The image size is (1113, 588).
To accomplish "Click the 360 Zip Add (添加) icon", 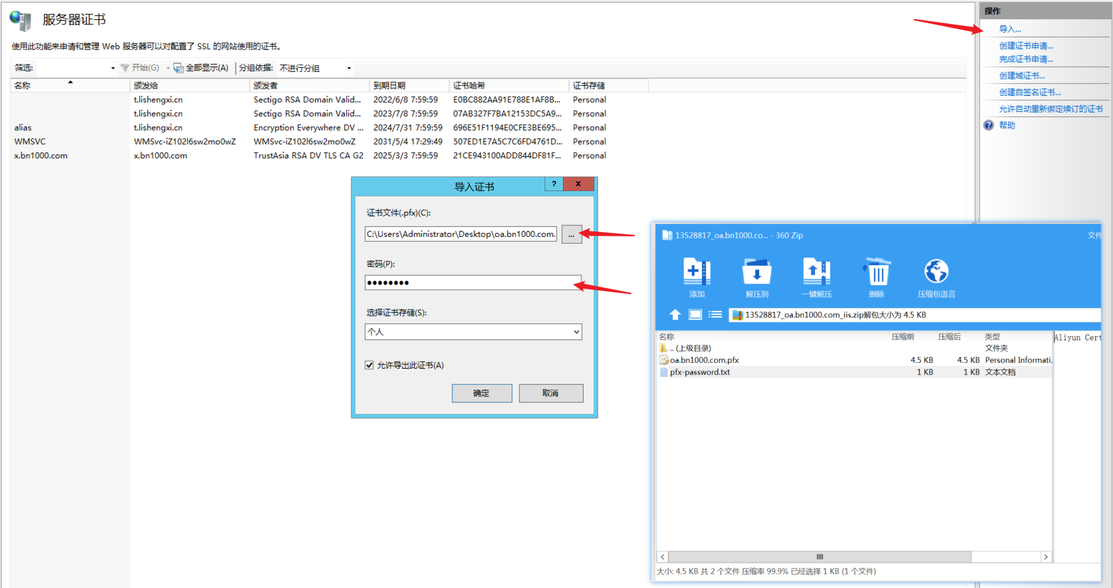I will tap(697, 272).
